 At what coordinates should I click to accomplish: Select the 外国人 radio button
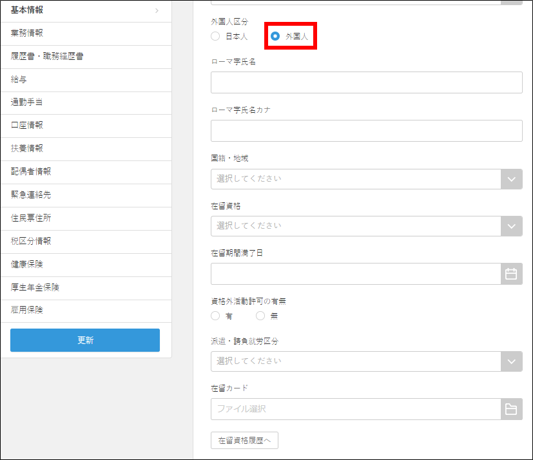click(275, 37)
